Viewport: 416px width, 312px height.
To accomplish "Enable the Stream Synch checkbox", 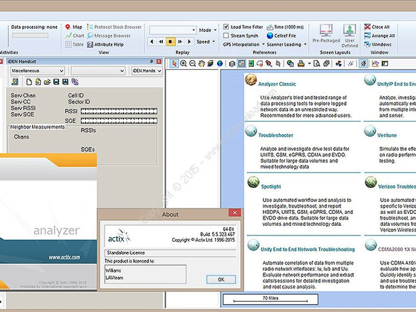I will [226, 36].
